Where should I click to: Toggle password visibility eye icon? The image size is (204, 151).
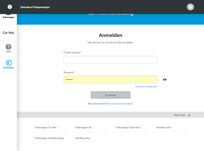[165, 79]
